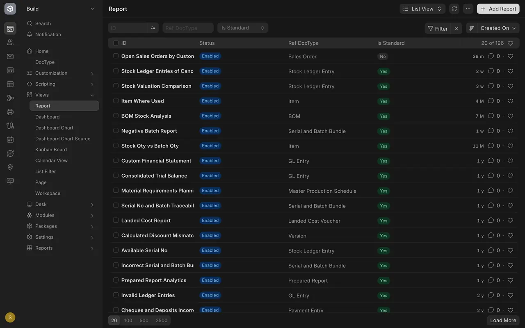Click the heart icon in the list header row

(511, 43)
